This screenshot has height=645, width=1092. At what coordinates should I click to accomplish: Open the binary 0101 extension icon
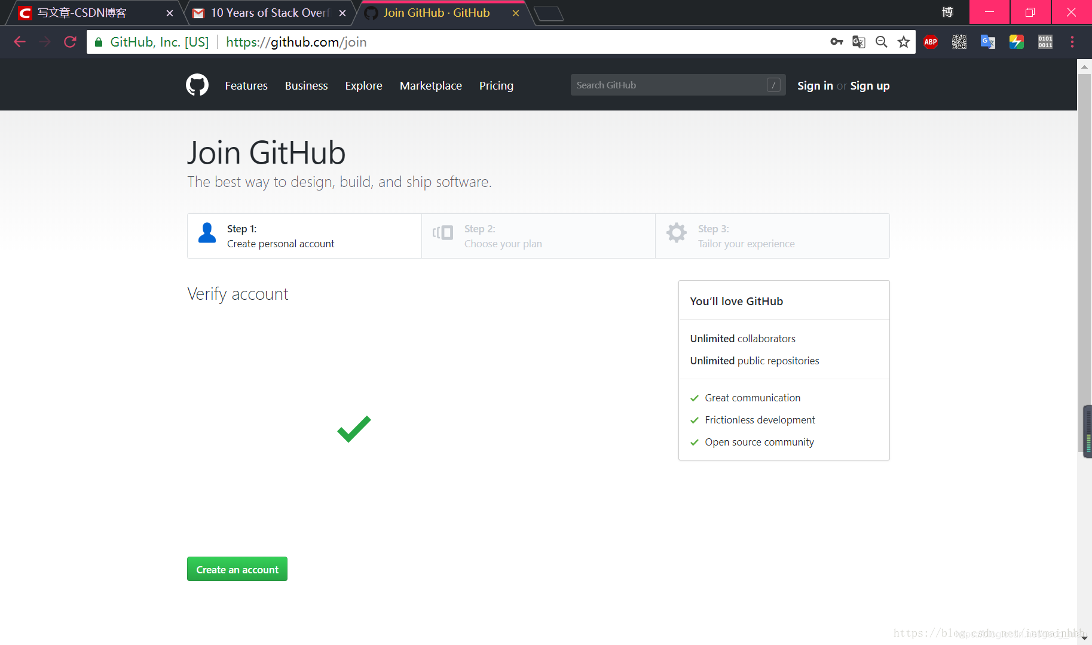coord(1045,42)
